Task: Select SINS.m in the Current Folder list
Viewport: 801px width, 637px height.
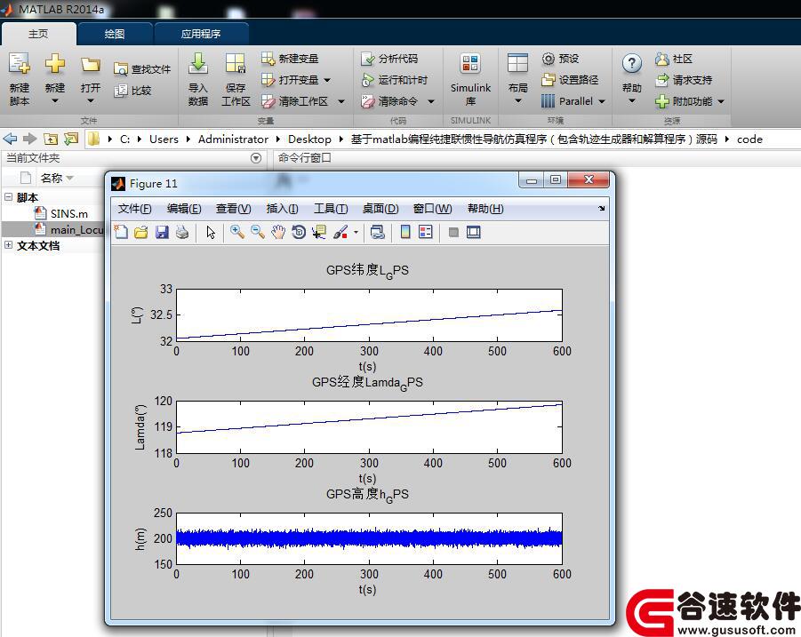Action: pos(69,213)
